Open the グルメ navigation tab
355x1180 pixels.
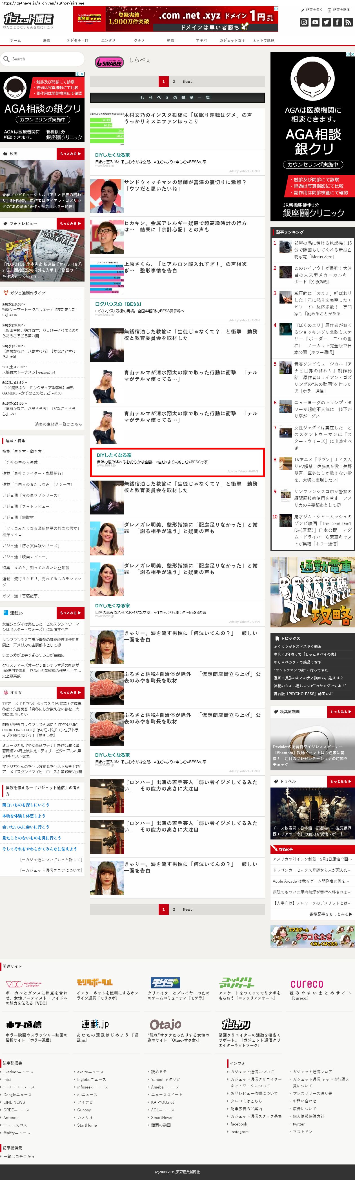point(139,40)
